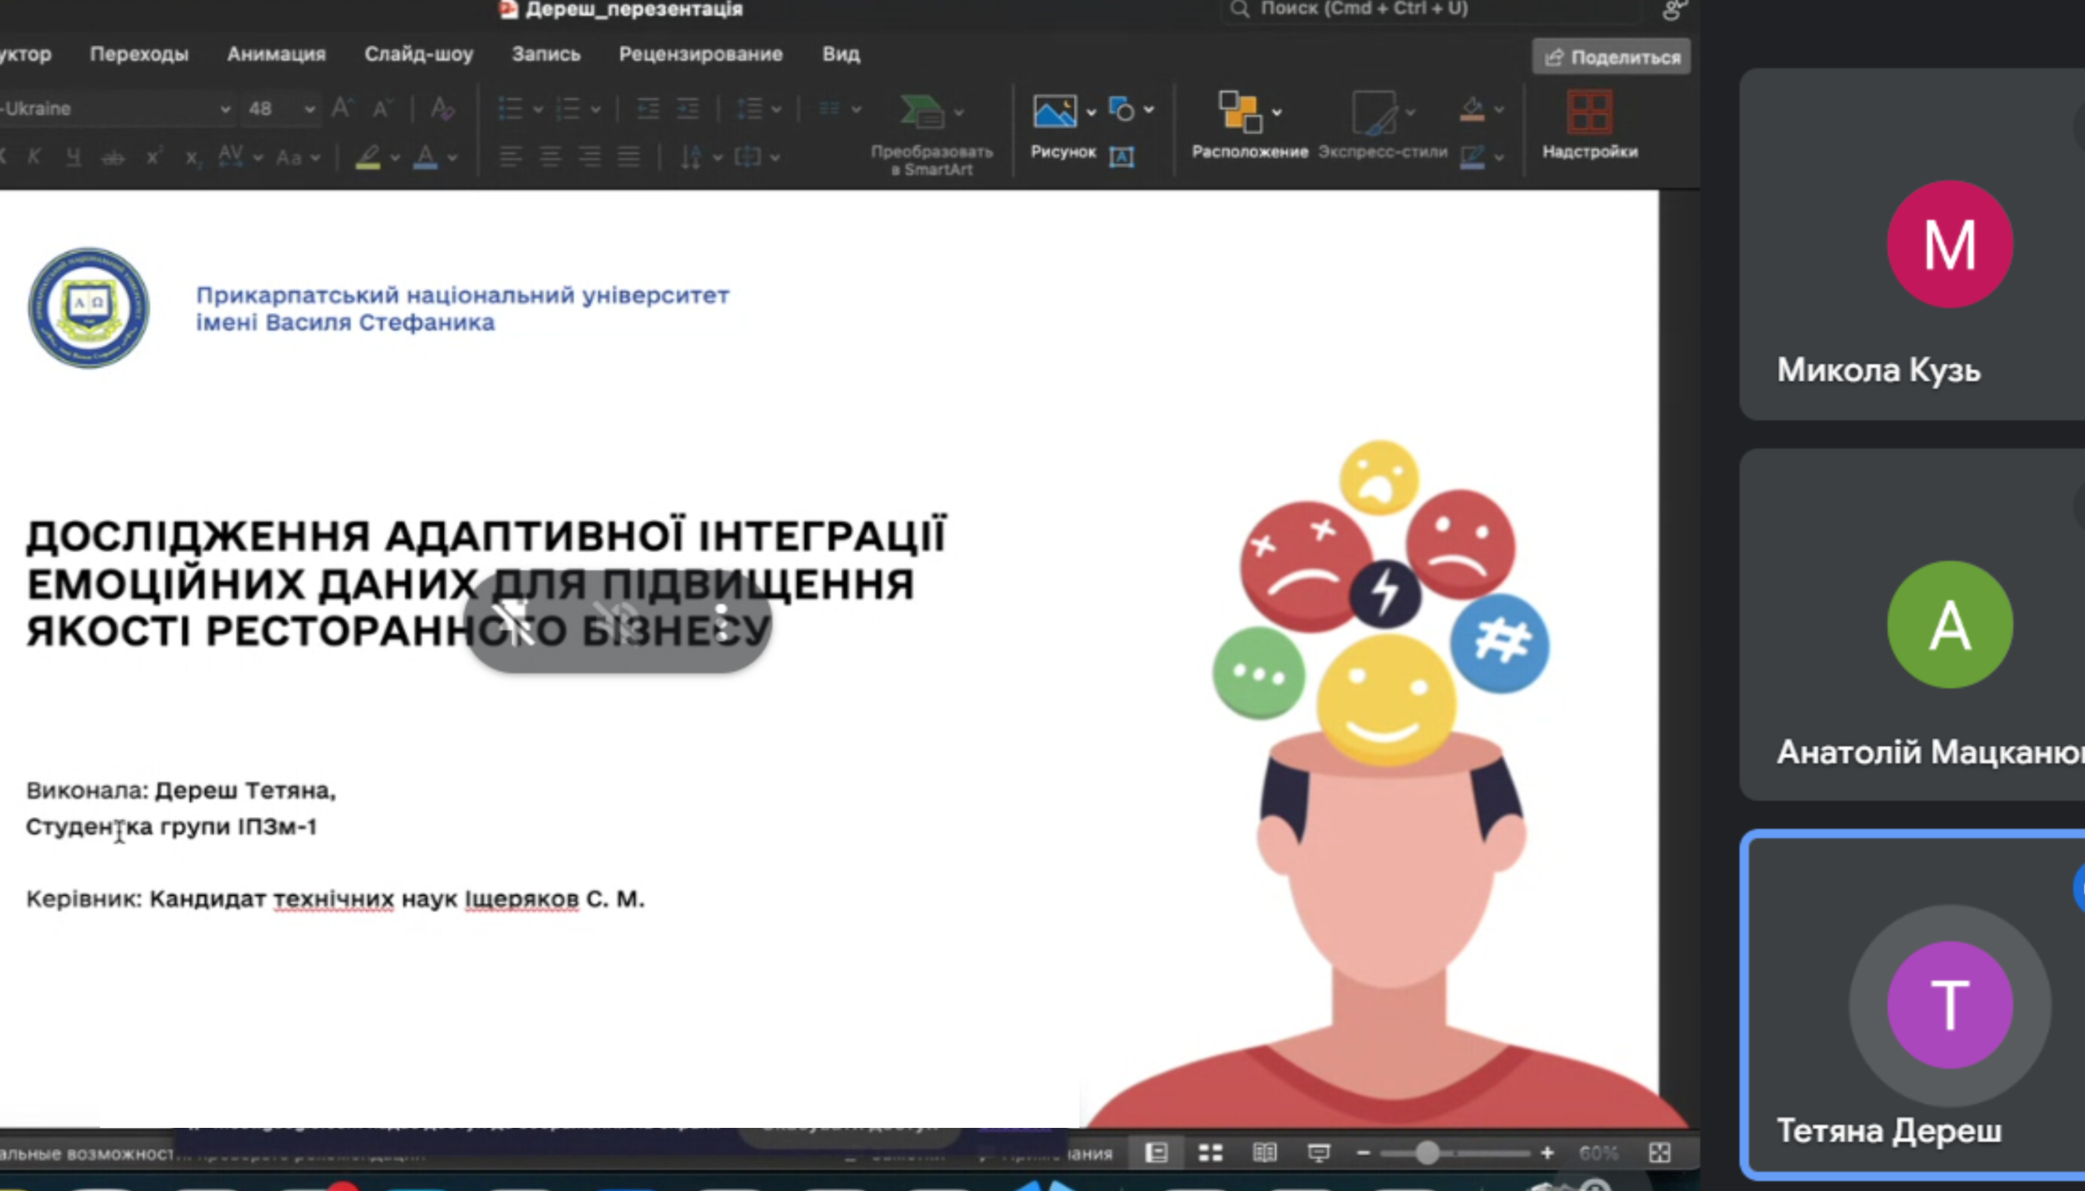Switch to the Анимация tab

276,54
